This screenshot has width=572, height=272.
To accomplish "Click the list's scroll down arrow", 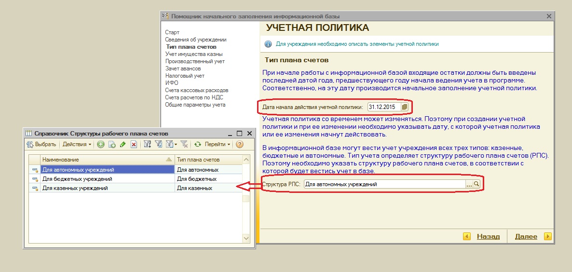I will [246, 238].
